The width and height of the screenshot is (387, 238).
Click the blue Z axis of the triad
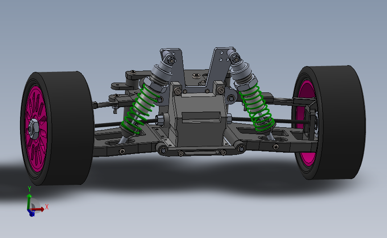pos(31,213)
